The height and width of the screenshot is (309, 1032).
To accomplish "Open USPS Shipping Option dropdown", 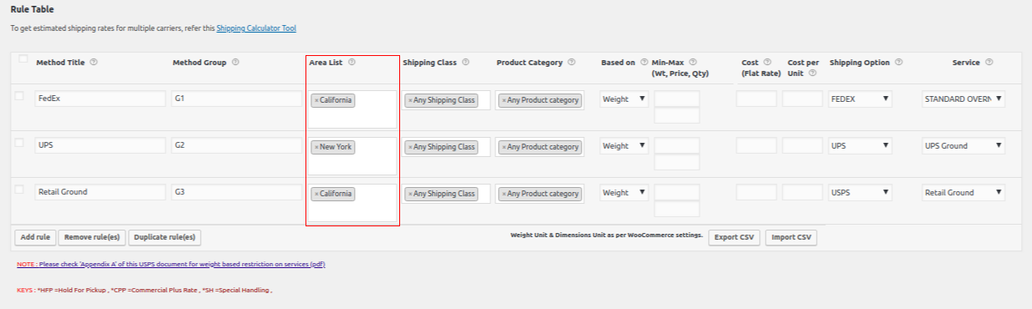I will (x=860, y=192).
